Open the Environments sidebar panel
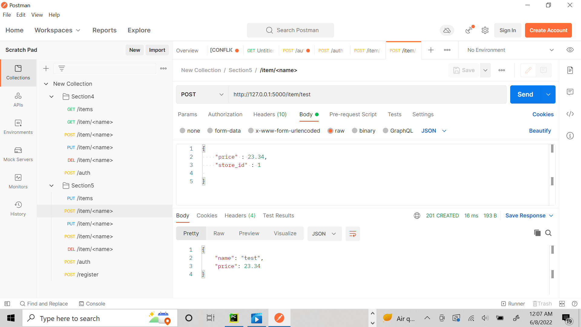 pyautogui.click(x=18, y=127)
